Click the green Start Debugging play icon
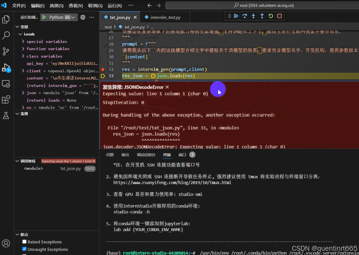359x255 pixels. point(44,17)
